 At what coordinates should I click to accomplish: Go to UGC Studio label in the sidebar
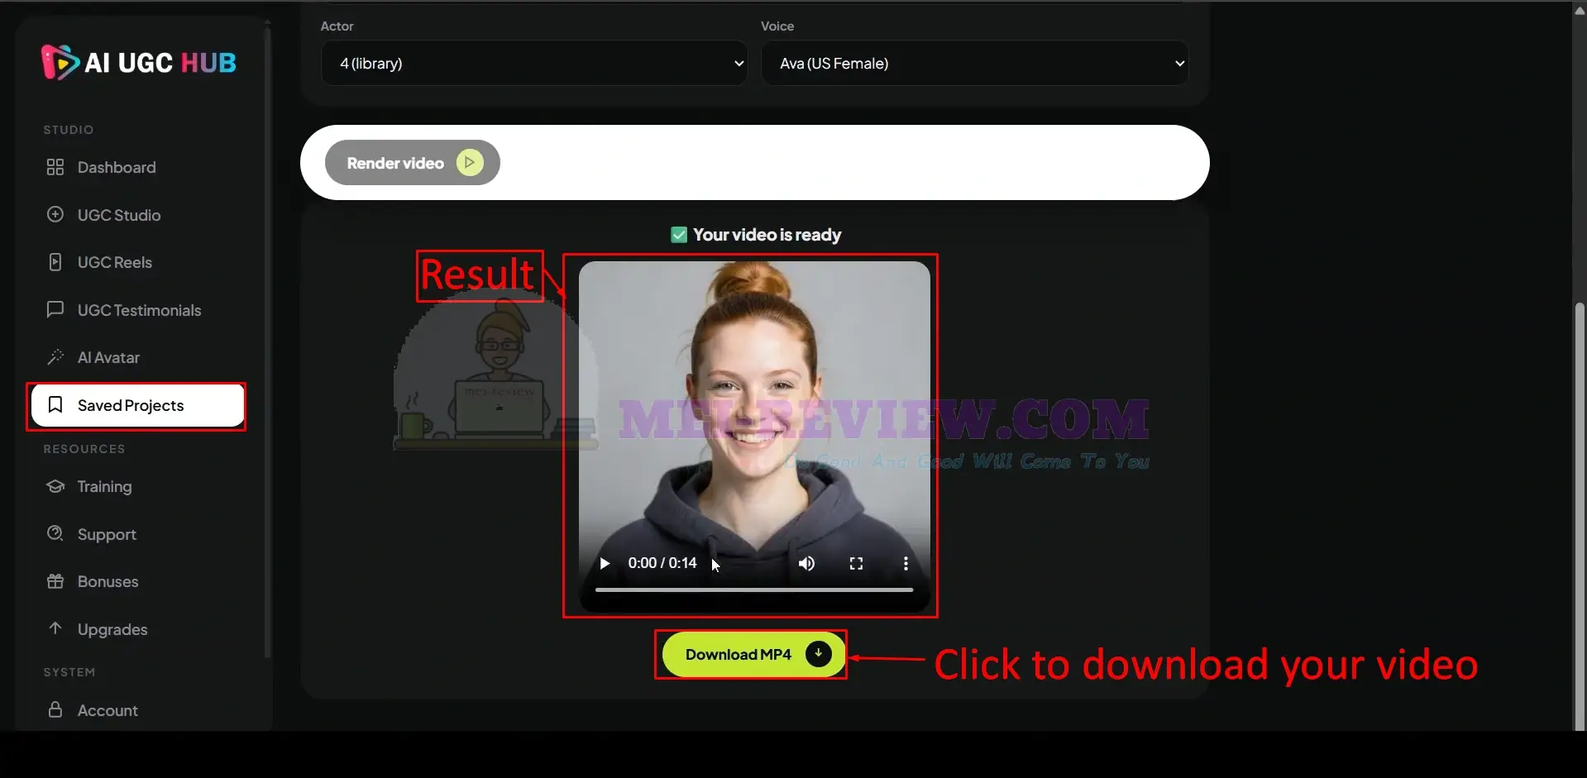119,215
